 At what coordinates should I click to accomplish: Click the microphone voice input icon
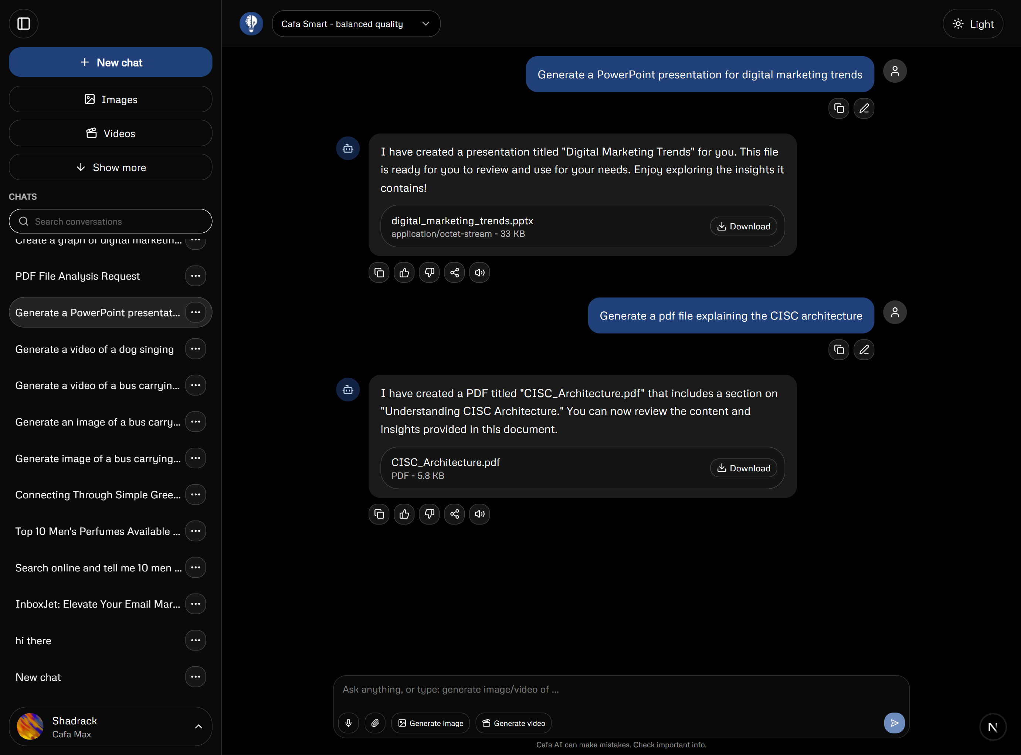tap(348, 723)
